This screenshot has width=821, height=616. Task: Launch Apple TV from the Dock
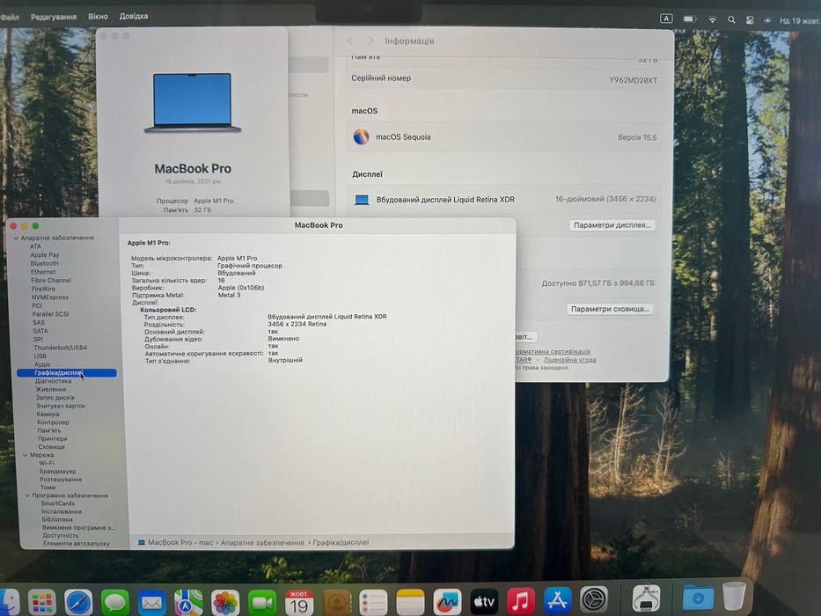click(x=484, y=603)
